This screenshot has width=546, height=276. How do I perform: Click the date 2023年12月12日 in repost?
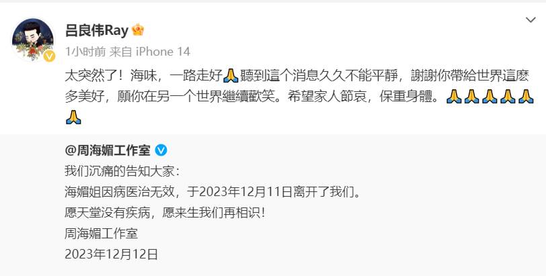coord(112,254)
